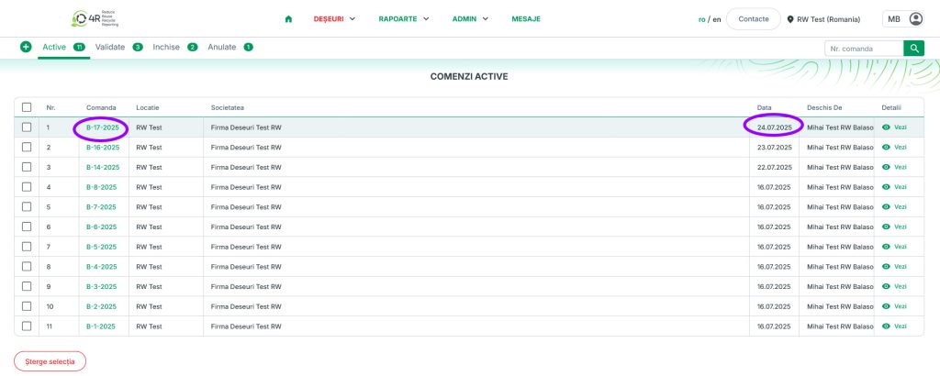Open the Inchise tab
940x376 pixels.
tap(166, 47)
